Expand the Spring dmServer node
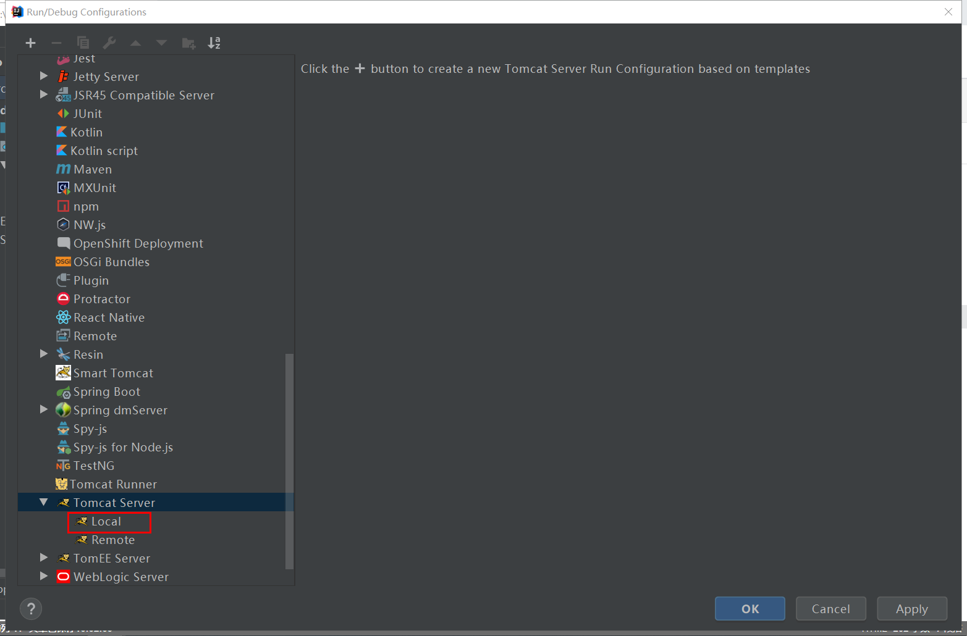Viewport: 967px width, 636px height. [44, 409]
